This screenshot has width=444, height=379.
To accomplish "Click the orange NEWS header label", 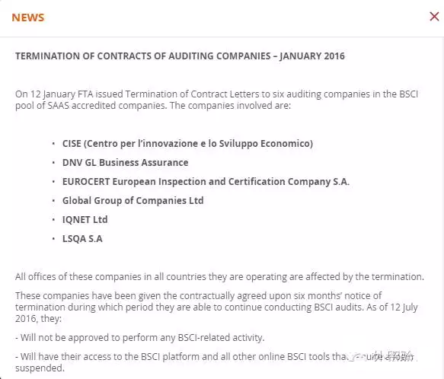I will (x=28, y=18).
